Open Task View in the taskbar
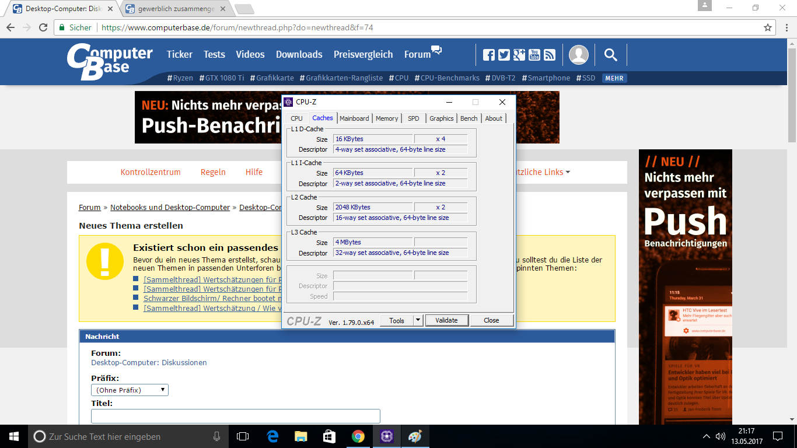 point(243,436)
